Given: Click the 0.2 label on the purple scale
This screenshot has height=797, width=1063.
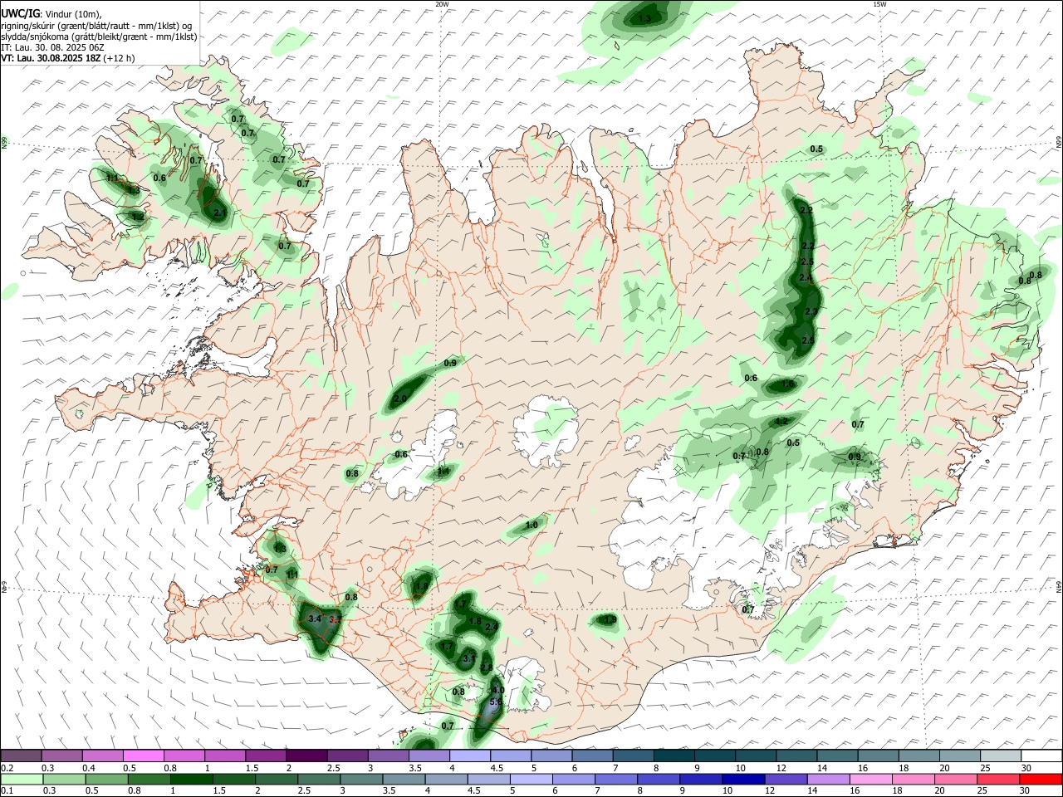Looking at the screenshot, I should click(x=7, y=767).
